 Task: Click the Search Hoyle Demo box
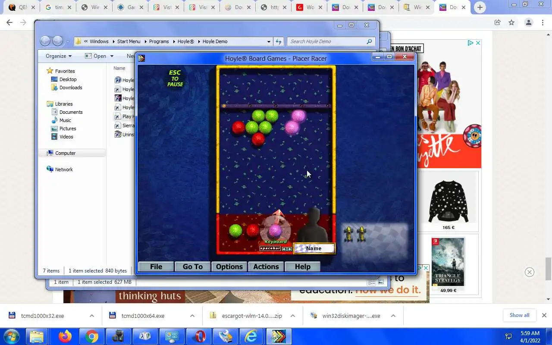(x=330, y=41)
